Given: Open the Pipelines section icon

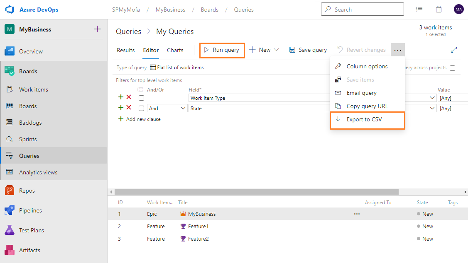Looking at the screenshot, I should pyautogui.click(x=10, y=210).
